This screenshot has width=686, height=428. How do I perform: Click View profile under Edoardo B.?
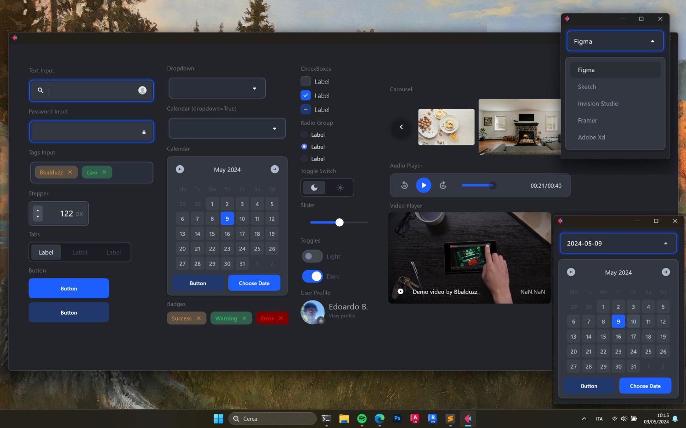coord(342,316)
